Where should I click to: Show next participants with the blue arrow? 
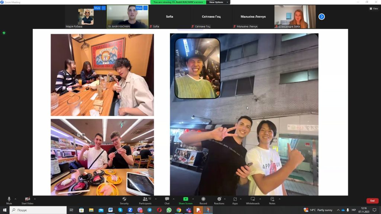(x=321, y=17)
